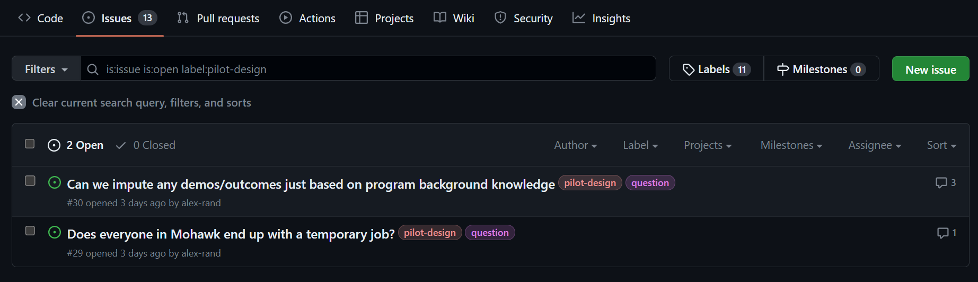Open the Filters dropdown
Image resolution: width=978 pixels, height=282 pixels.
(x=46, y=69)
